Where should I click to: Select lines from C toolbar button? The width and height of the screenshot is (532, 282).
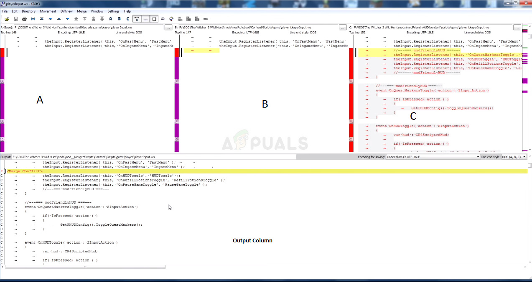[127, 19]
